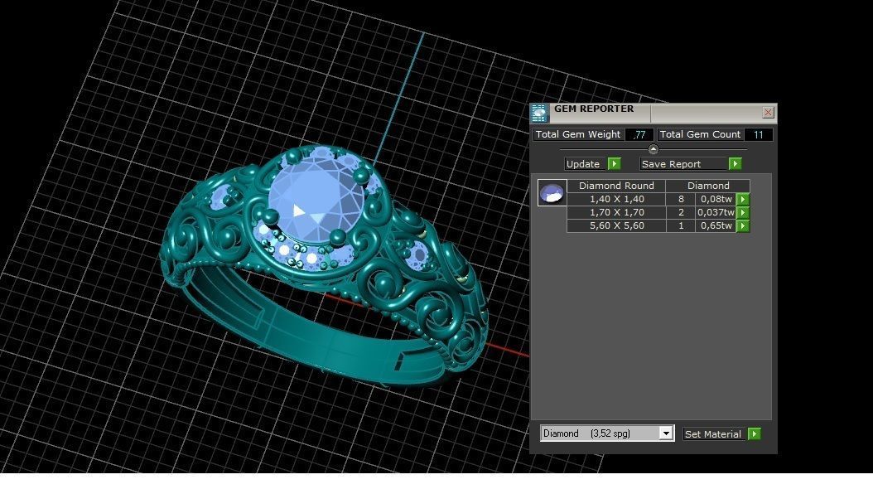Click the Total Gem Count label

[700, 134]
